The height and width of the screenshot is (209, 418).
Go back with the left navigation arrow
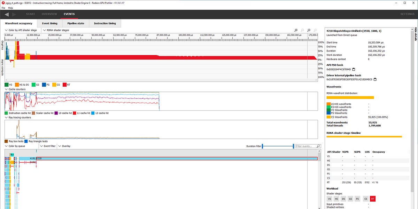pos(7,14)
